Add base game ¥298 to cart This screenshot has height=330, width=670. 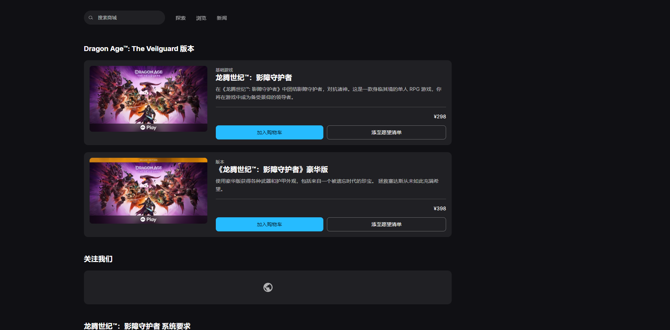coord(269,132)
